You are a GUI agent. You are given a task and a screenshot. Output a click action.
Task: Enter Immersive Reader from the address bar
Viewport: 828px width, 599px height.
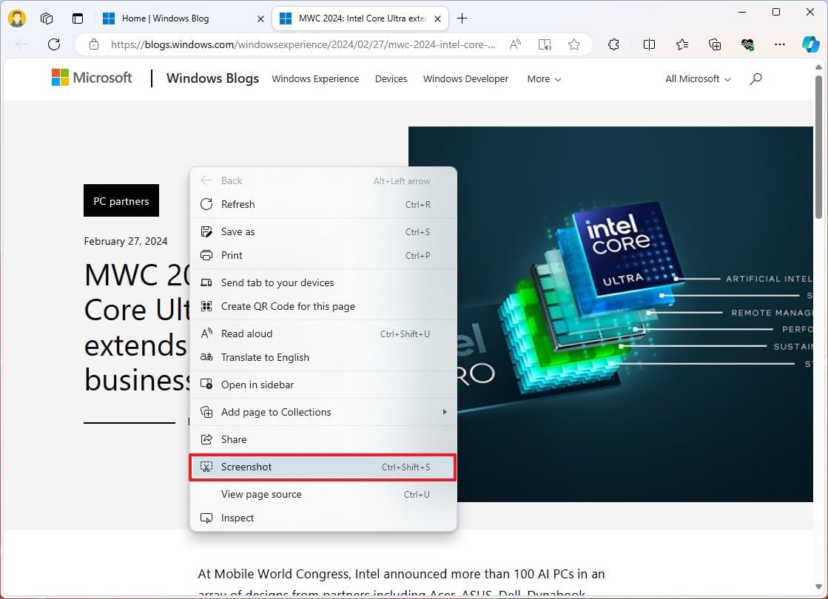545,44
